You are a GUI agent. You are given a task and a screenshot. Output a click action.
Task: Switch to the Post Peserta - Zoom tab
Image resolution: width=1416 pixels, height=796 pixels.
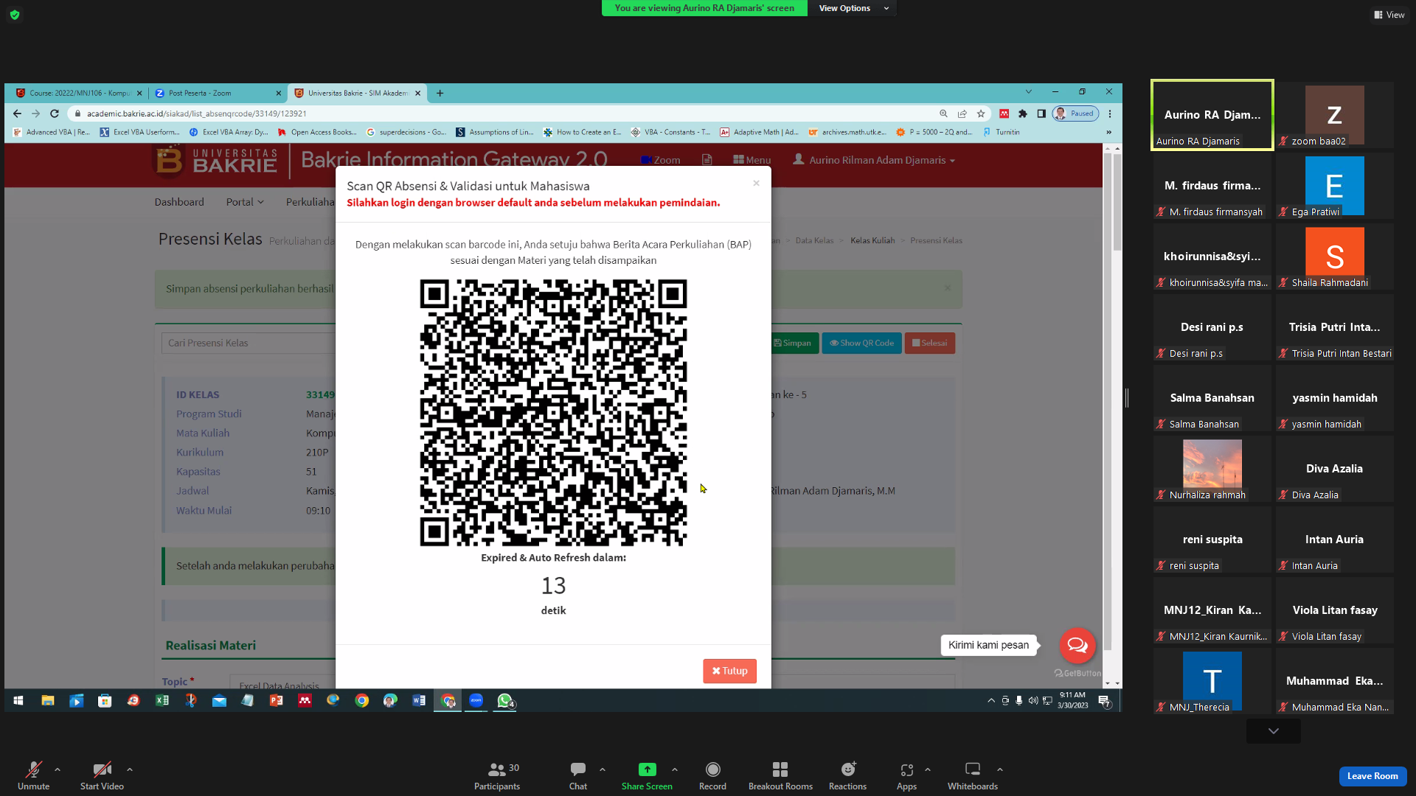coord(214,93)
